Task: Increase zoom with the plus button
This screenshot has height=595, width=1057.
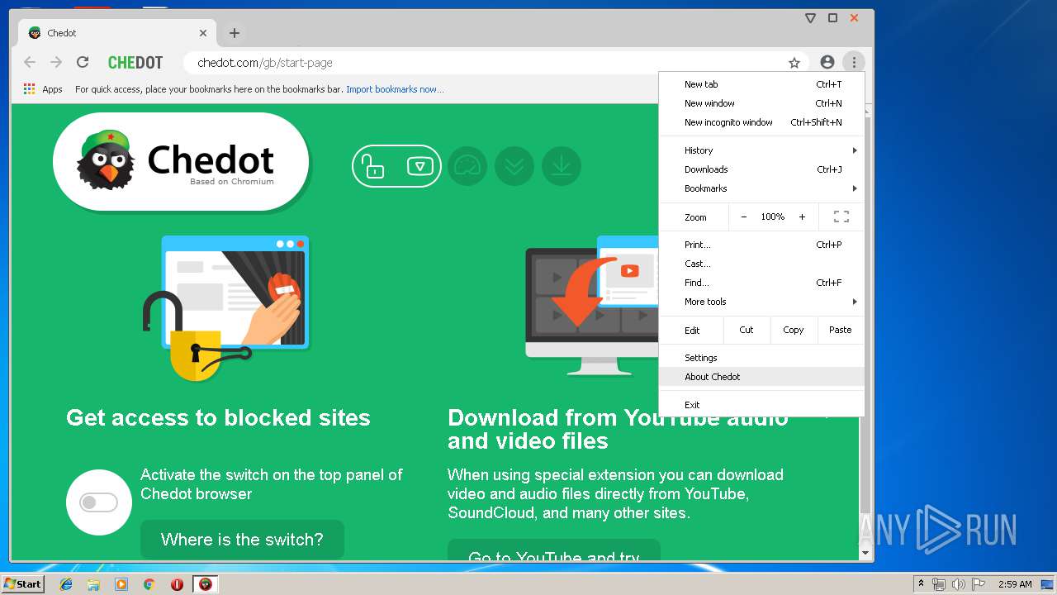Action: [802, 217]
